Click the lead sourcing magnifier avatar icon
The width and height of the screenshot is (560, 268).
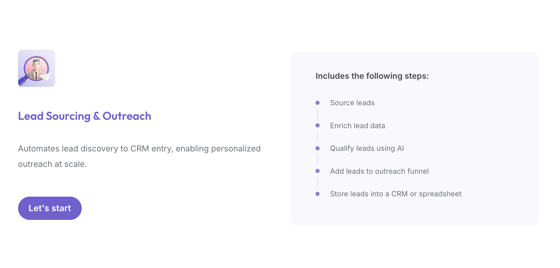tap(36, 68)
